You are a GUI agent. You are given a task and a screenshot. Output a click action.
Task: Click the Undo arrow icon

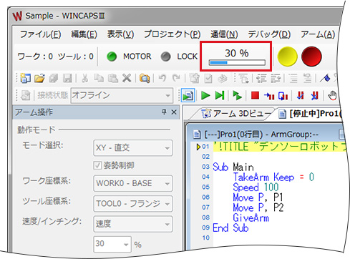[x=162, y=78]
